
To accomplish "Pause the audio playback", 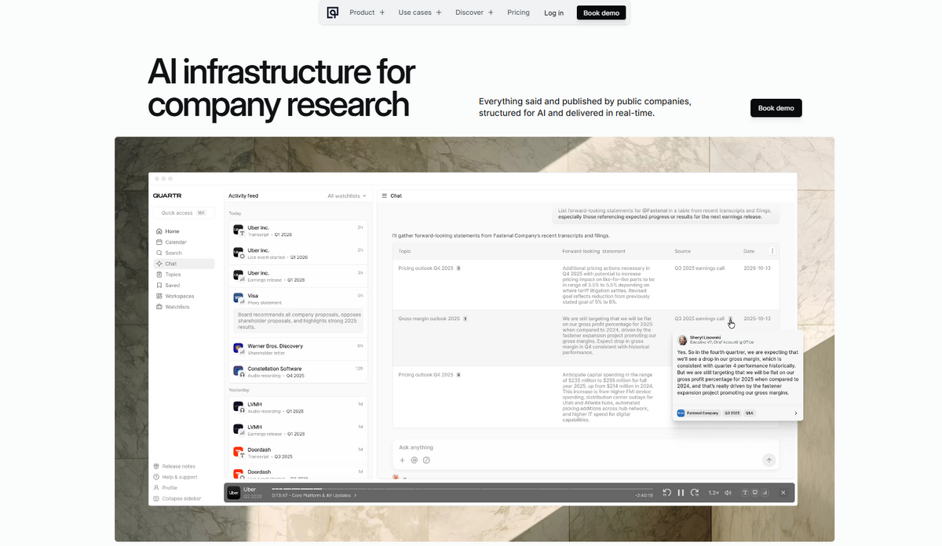I will click(681, 493).
